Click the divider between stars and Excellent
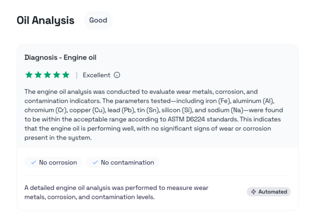This screenshot has width=335, height=217. (77, 75)
